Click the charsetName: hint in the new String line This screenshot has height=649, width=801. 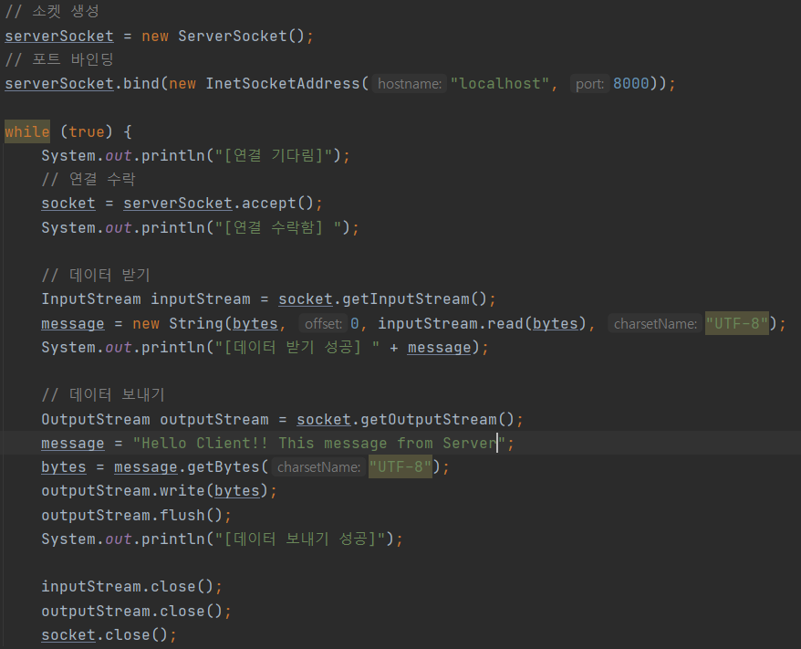[655, 323]
